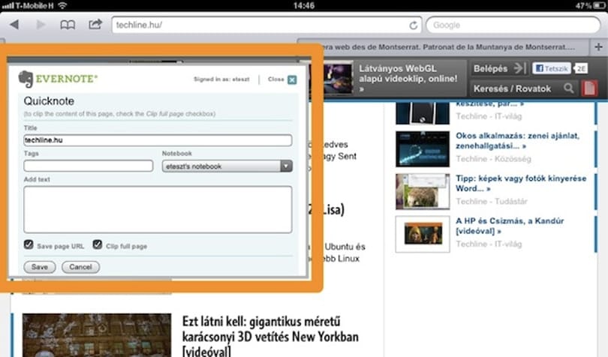Click the Facebook Tetszik like button

coord(552,68)
